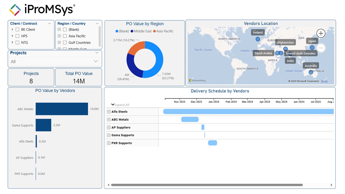Zoom in on the Vendors Location map
This screenshot has height=194, width=345.
pyautogui.click(x=321, y=33)
